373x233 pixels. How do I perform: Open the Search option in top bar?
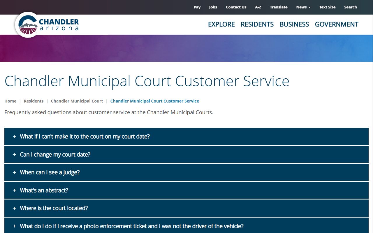(x=350, y=7)
